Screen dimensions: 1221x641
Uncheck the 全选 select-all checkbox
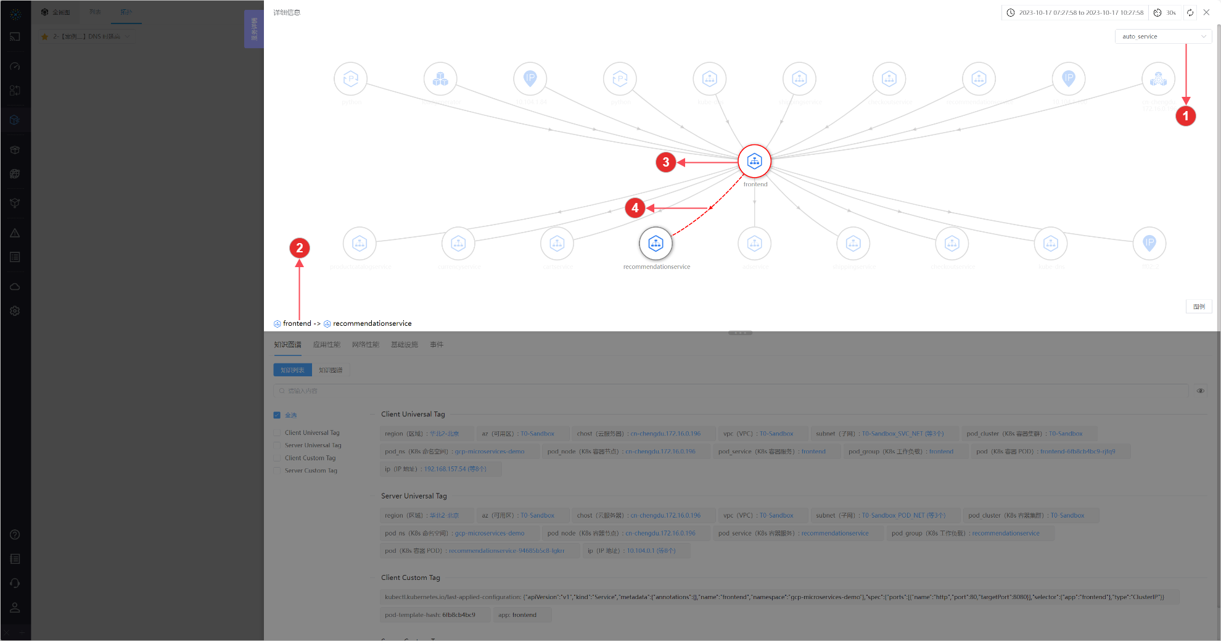point(277,415)
